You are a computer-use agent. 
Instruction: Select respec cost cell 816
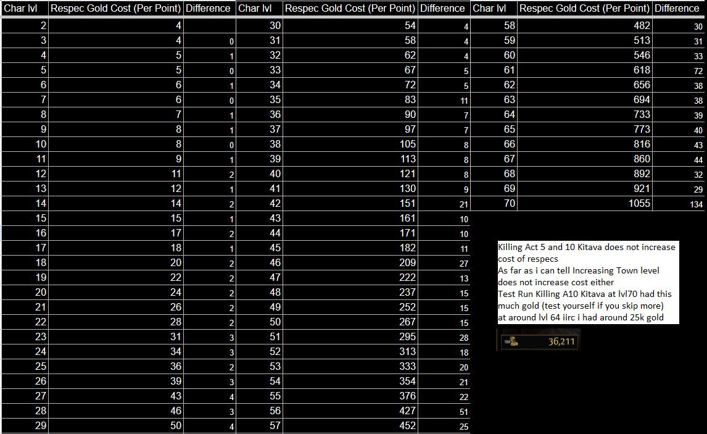[x=585, y=144]
